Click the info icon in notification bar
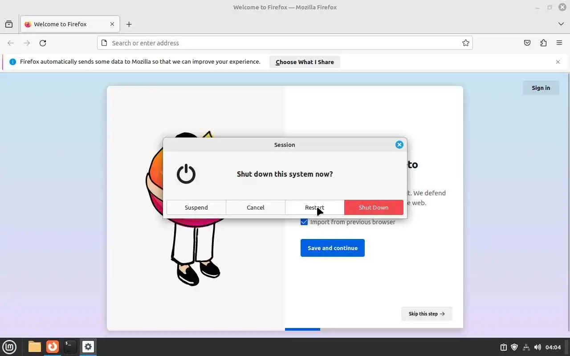Image resolution: width=570 pixels, height=356 pixels. tap(12, 62)
